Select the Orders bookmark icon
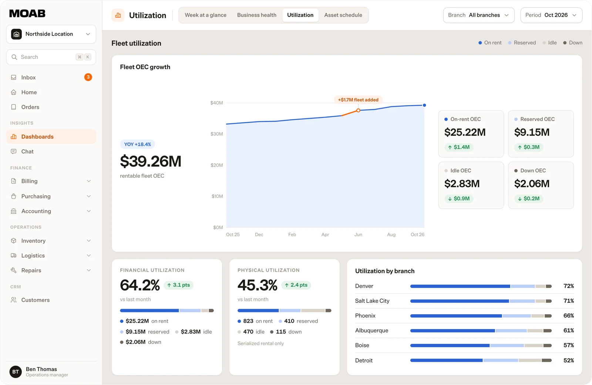Screen dimensions: 592x385 click(x=14, y=107)
